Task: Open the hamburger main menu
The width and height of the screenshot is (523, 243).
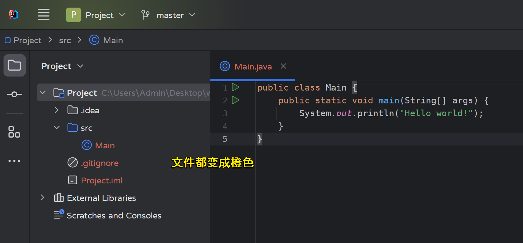Action: (43, 15)
